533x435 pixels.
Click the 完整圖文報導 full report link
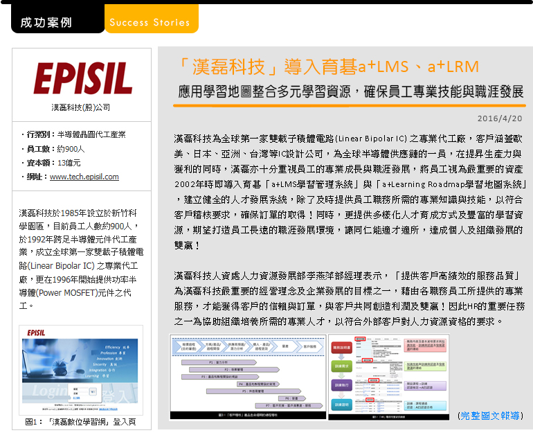(490, 416)
